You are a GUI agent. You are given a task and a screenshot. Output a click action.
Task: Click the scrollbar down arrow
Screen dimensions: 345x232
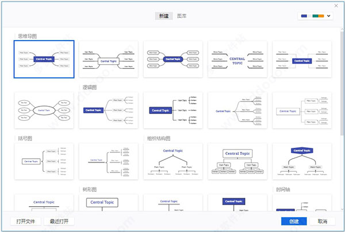342,209
